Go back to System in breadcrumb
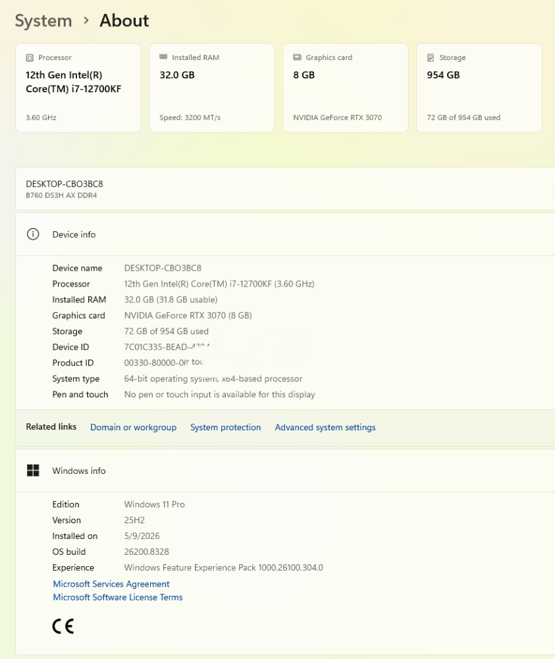Viewport: 555px width, 659px height. click(x=43, y=20)
